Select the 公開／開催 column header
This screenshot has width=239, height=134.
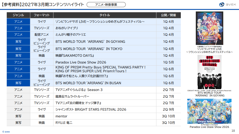click(x=168, y=15)
